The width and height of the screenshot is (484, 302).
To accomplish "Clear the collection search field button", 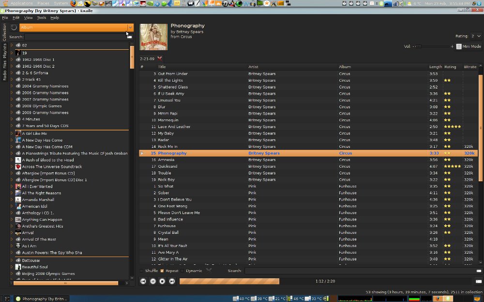I will tap(130, 37).
